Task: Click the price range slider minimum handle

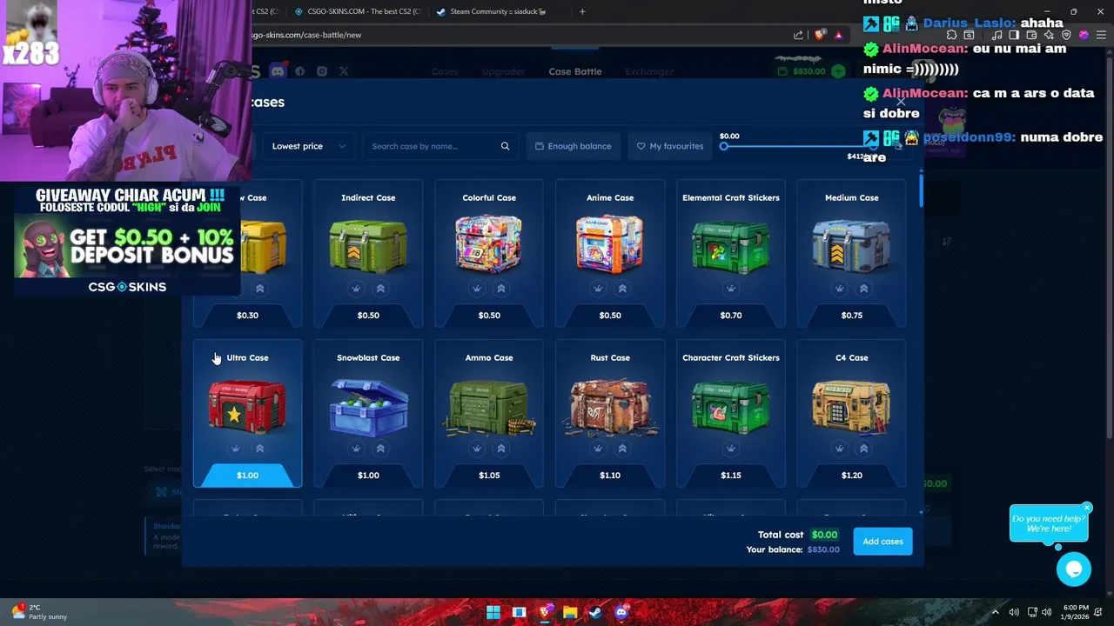Action: click(723, 146)
